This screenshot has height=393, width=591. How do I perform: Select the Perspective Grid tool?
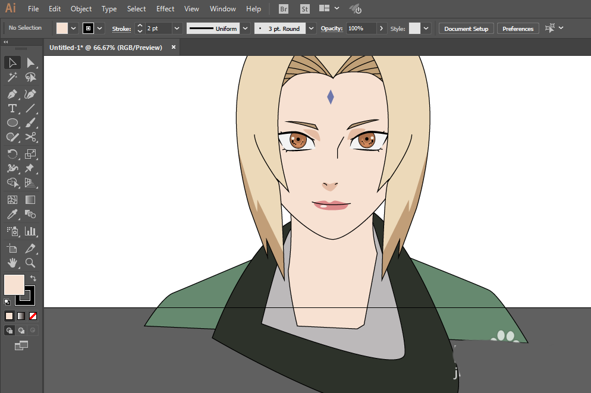pyautogui.click(x=30, y=183)
